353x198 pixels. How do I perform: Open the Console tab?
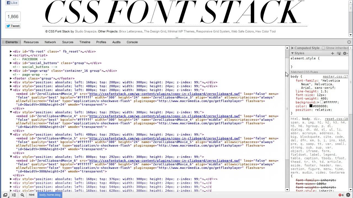pos(132,42)
